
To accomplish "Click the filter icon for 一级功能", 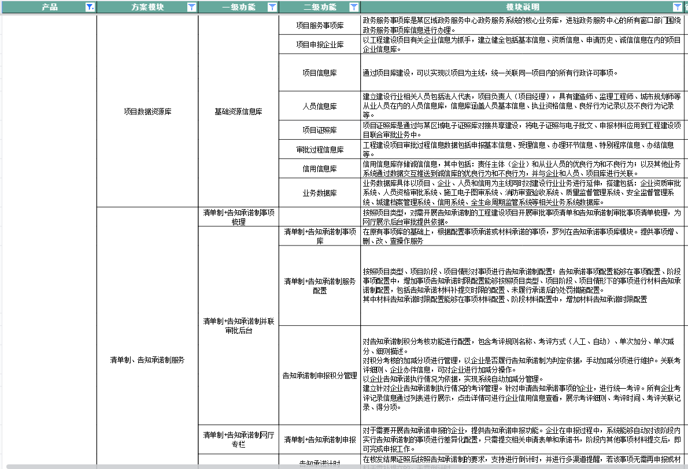I will tap(272, 8).
